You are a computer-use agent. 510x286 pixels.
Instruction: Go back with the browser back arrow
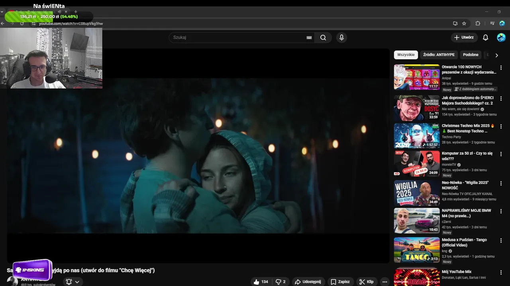pyautogui.click(x=3, y=23)
